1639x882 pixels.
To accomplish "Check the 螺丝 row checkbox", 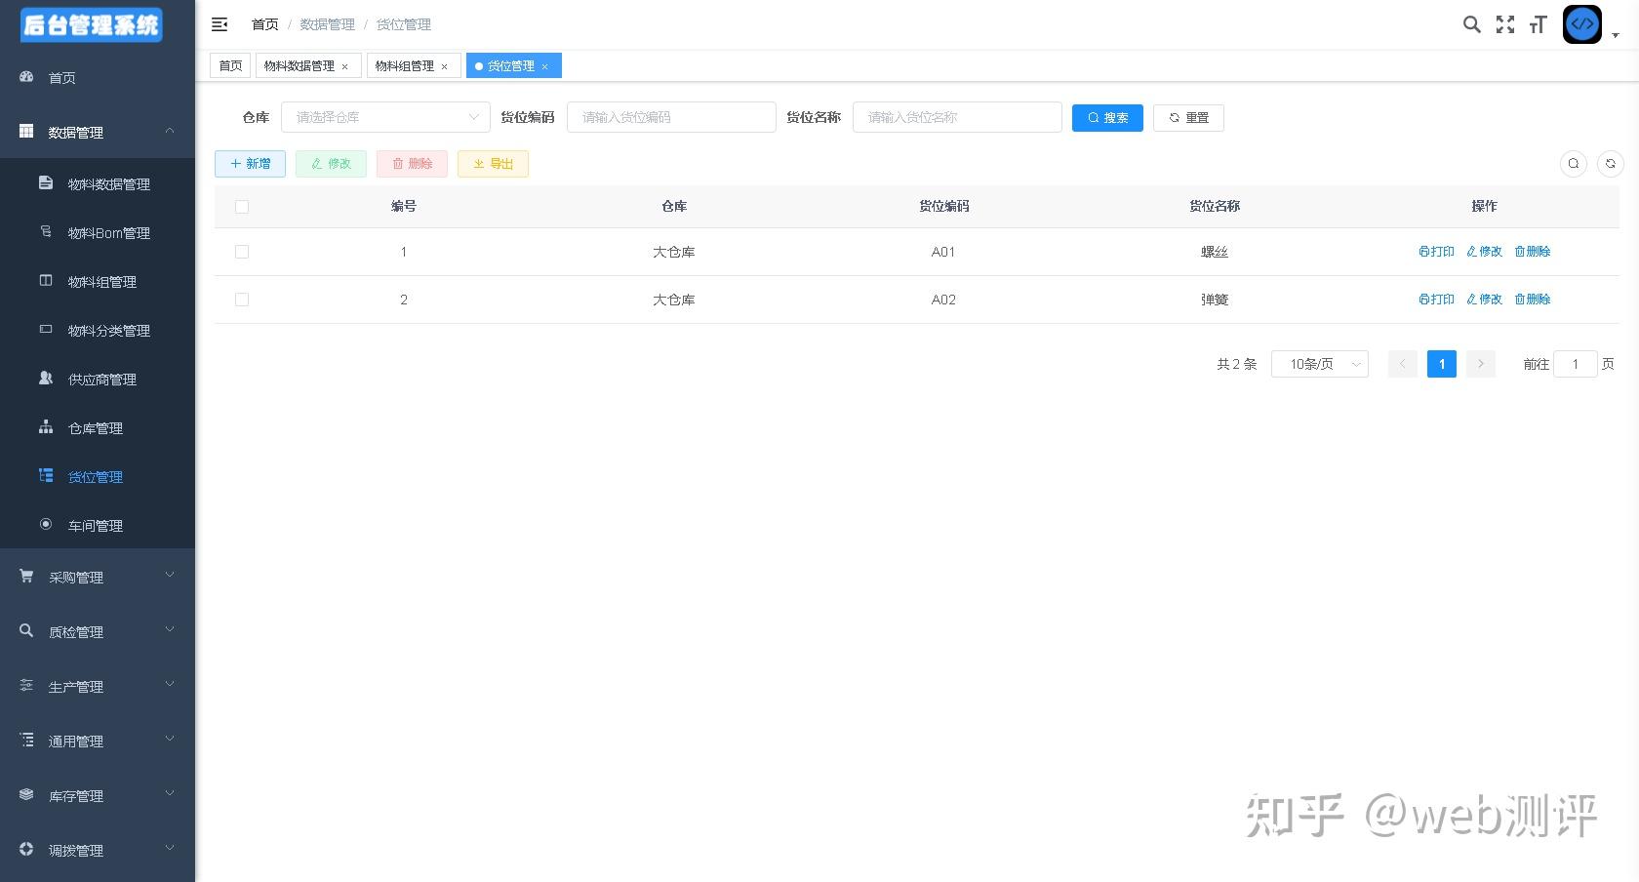I will point(241,252).
